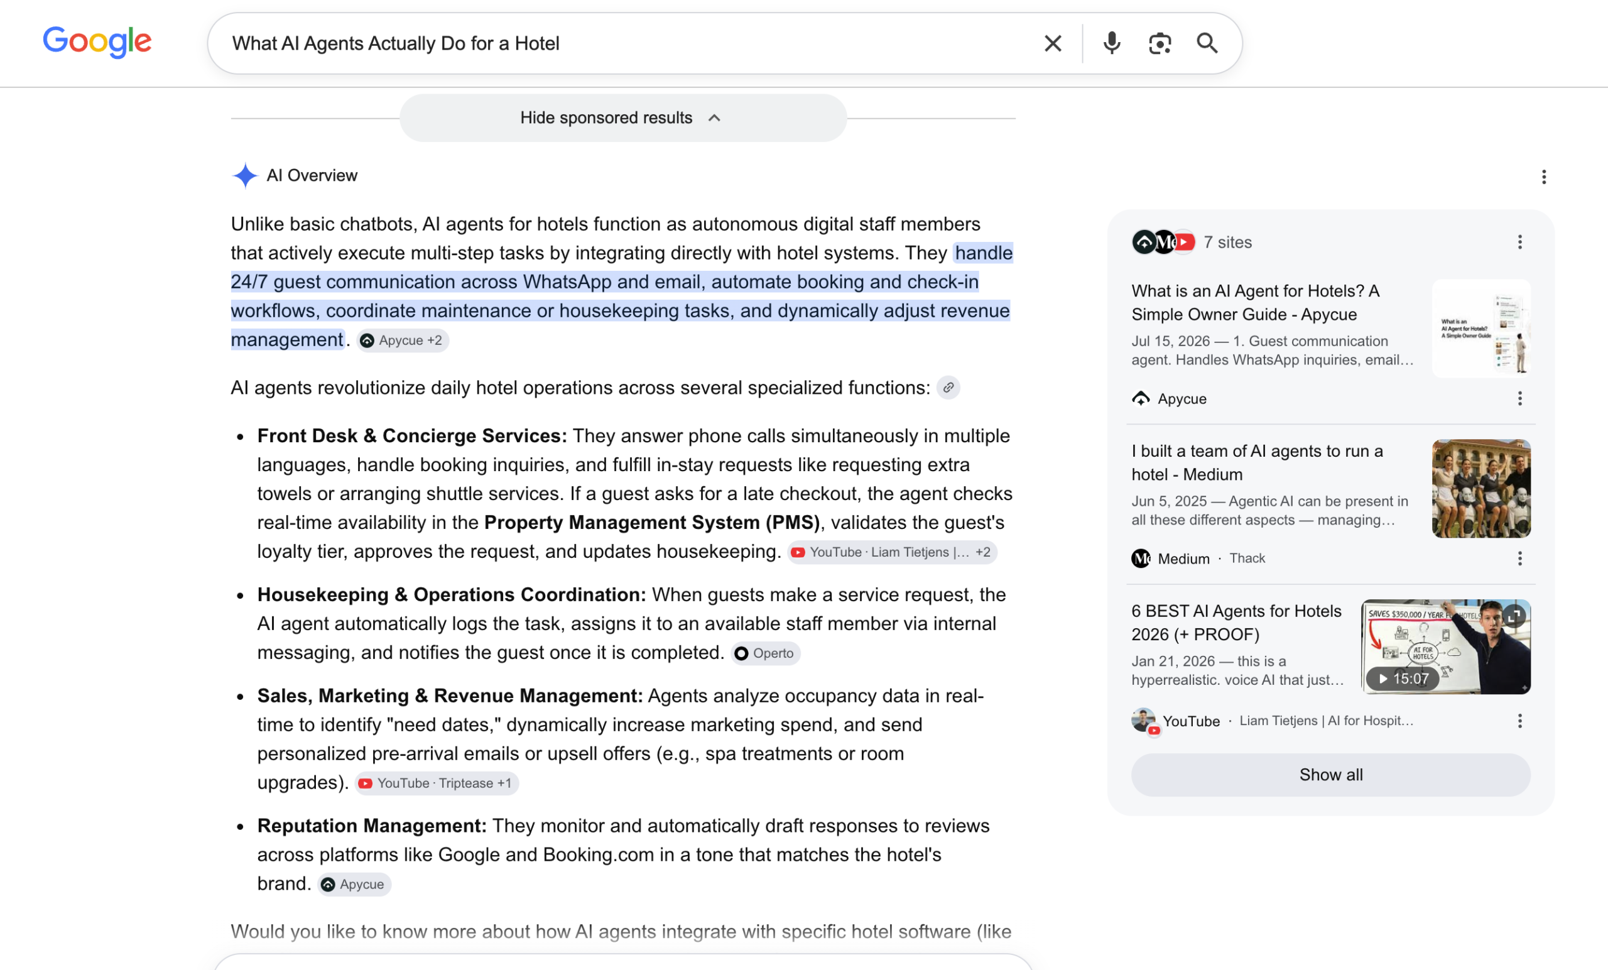The height and width of the screenshot is (970, 1608).
Task: Click the 'Reputation Management:' heading text
Action: [x=372, y=826]
